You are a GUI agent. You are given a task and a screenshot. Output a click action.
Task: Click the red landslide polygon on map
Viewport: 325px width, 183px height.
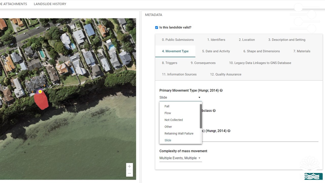tap(42, 101)
